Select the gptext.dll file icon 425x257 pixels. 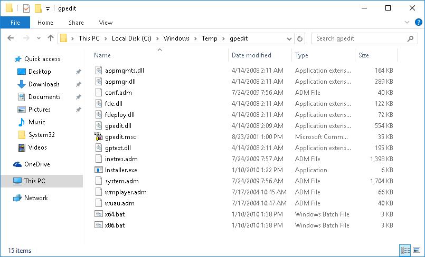tap(99, 148)
